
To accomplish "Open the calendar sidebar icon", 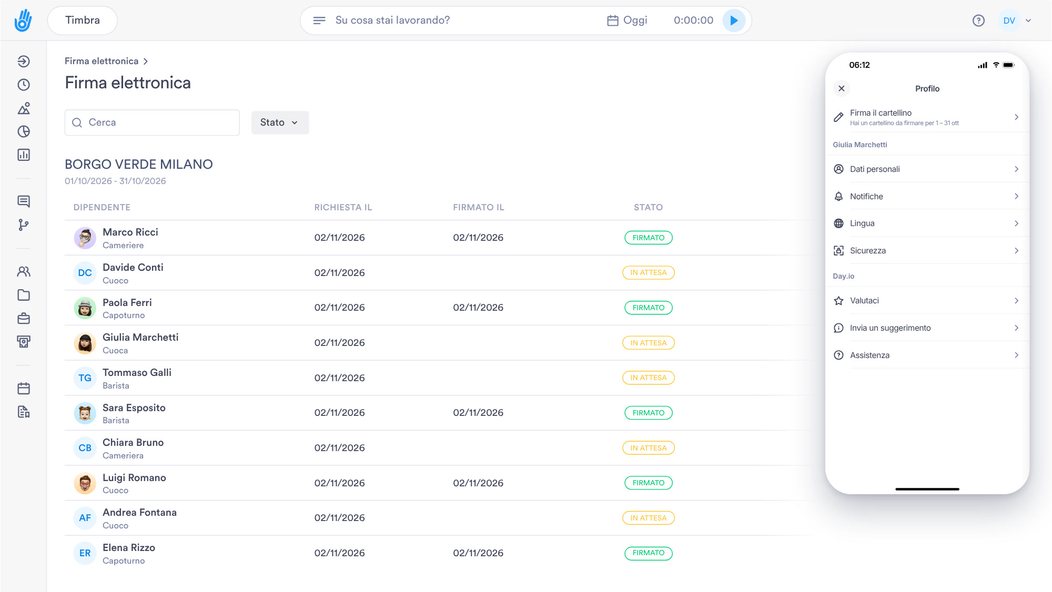I will (x=24, y=389).
